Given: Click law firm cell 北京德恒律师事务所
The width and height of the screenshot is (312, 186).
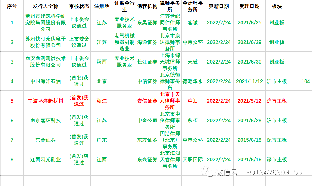Looking at the screenshot, I should click(x=170, y=81).
